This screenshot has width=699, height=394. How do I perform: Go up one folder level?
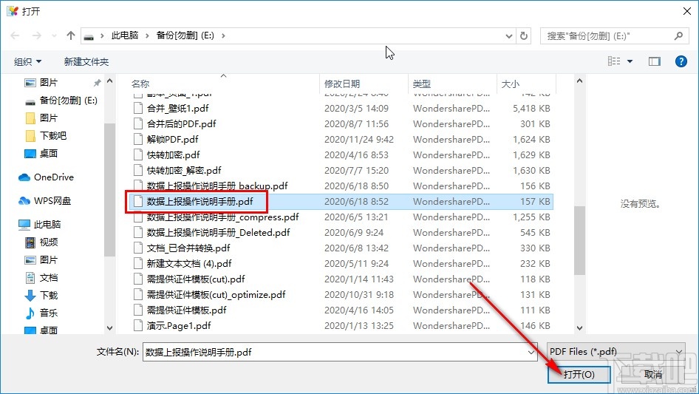click(x=70, y=35)
